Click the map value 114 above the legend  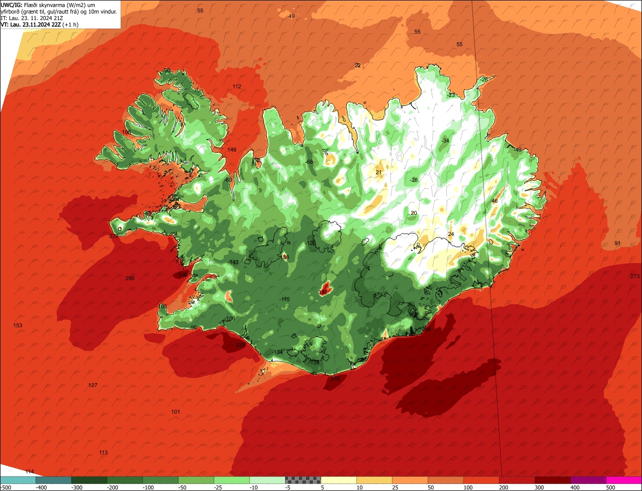(x=30, y=471)
